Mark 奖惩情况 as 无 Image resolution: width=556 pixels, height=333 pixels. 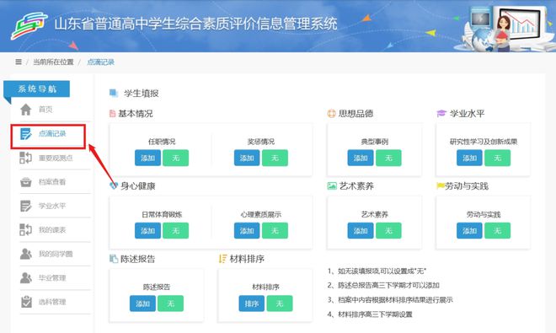click(x=275, y=158)
